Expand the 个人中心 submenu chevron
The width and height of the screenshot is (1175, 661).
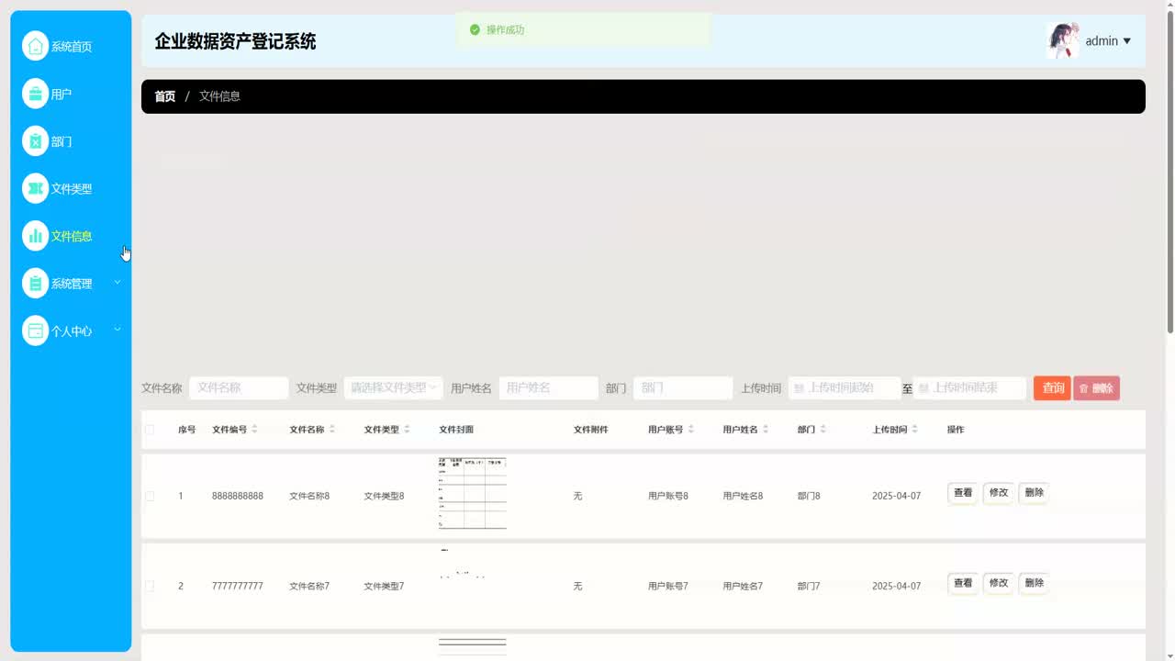117,330
